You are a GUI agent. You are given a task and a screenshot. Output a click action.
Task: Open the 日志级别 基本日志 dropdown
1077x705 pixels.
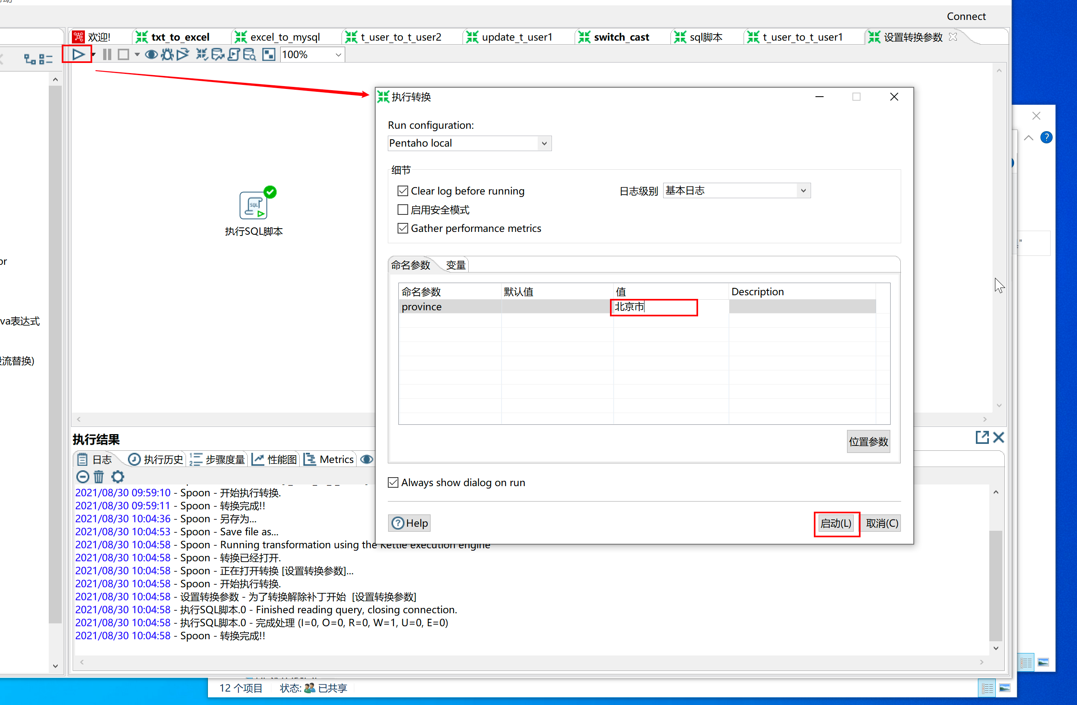point(736,190)
